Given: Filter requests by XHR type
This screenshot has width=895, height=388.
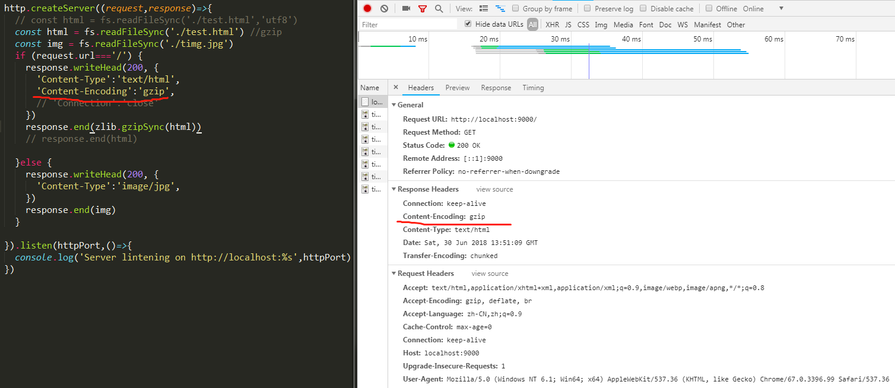Looking at the screenshot, I should [552, 24].
